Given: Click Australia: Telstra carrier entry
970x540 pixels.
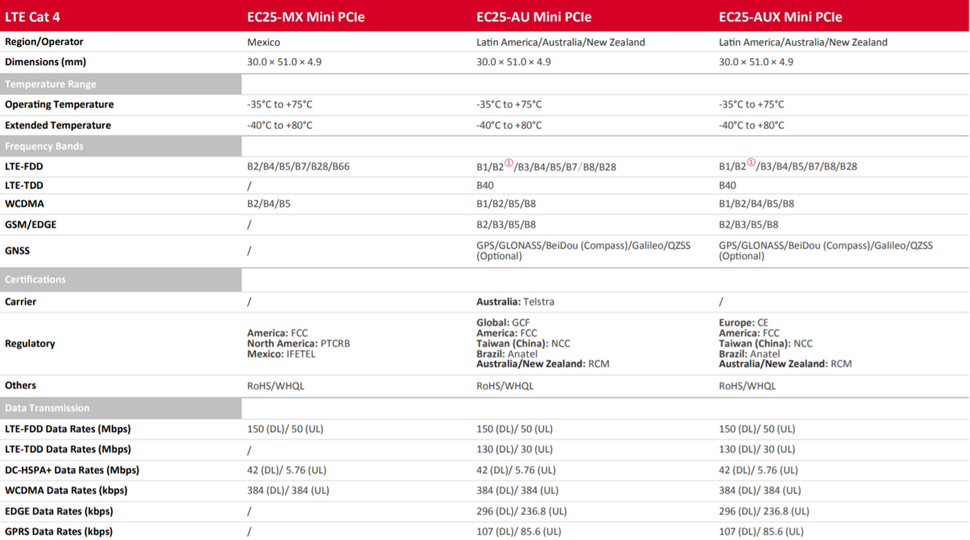Looking at the screenshot, I should tap(515, 302).
